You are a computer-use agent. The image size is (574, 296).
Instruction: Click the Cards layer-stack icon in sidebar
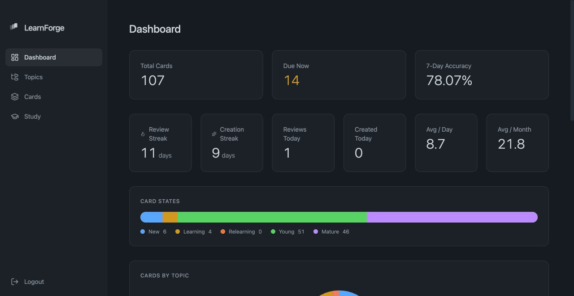click(14, 97)
